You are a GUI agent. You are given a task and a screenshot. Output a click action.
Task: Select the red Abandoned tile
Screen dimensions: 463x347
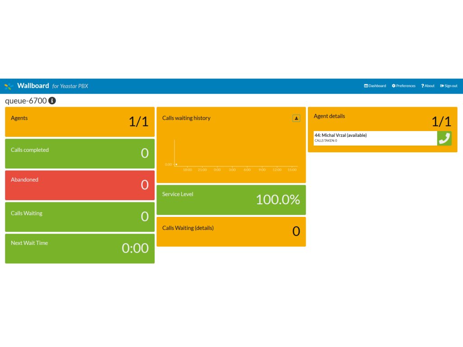pyautogui.click(x=80, y=185)
